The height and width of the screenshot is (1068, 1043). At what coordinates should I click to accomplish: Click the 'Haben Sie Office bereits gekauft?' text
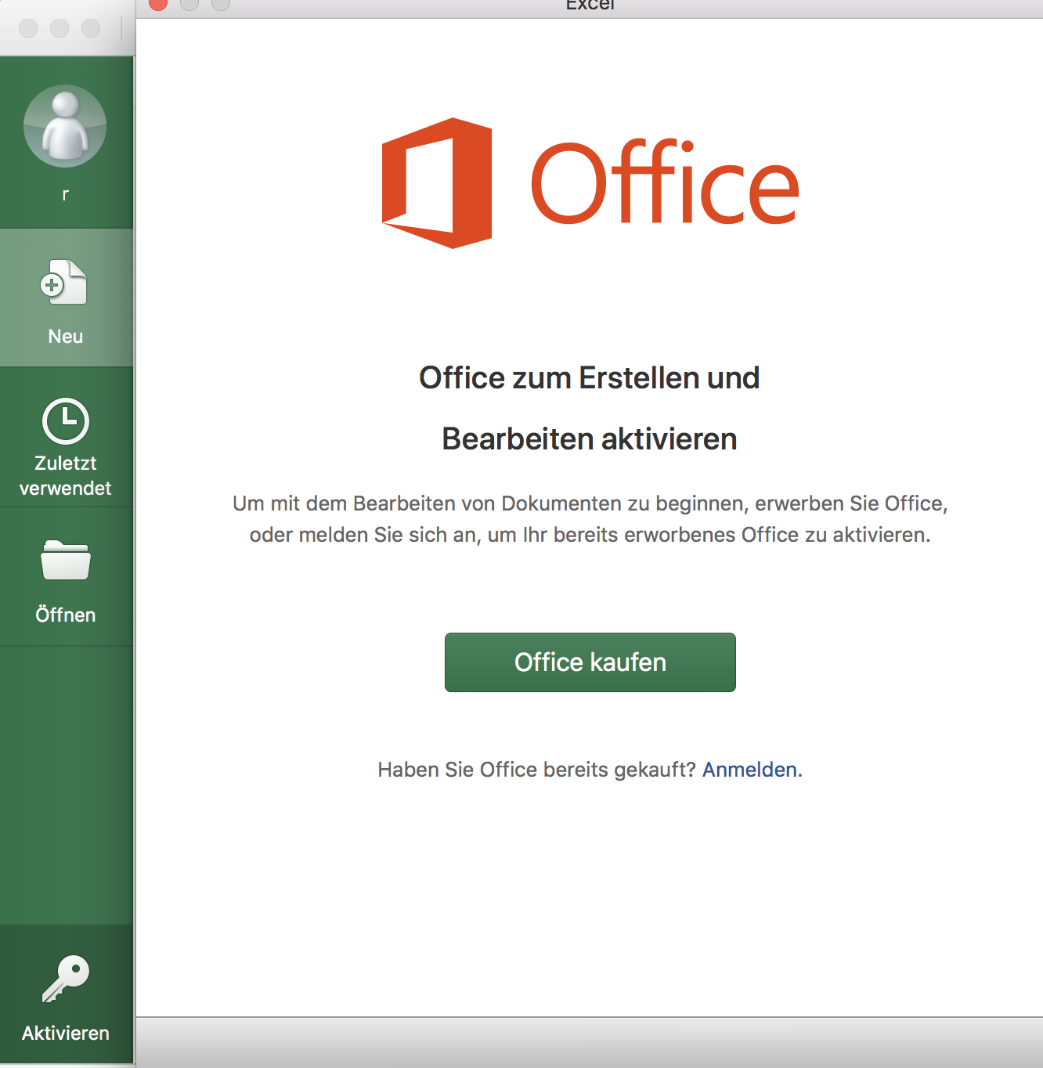tap(536, 770)
